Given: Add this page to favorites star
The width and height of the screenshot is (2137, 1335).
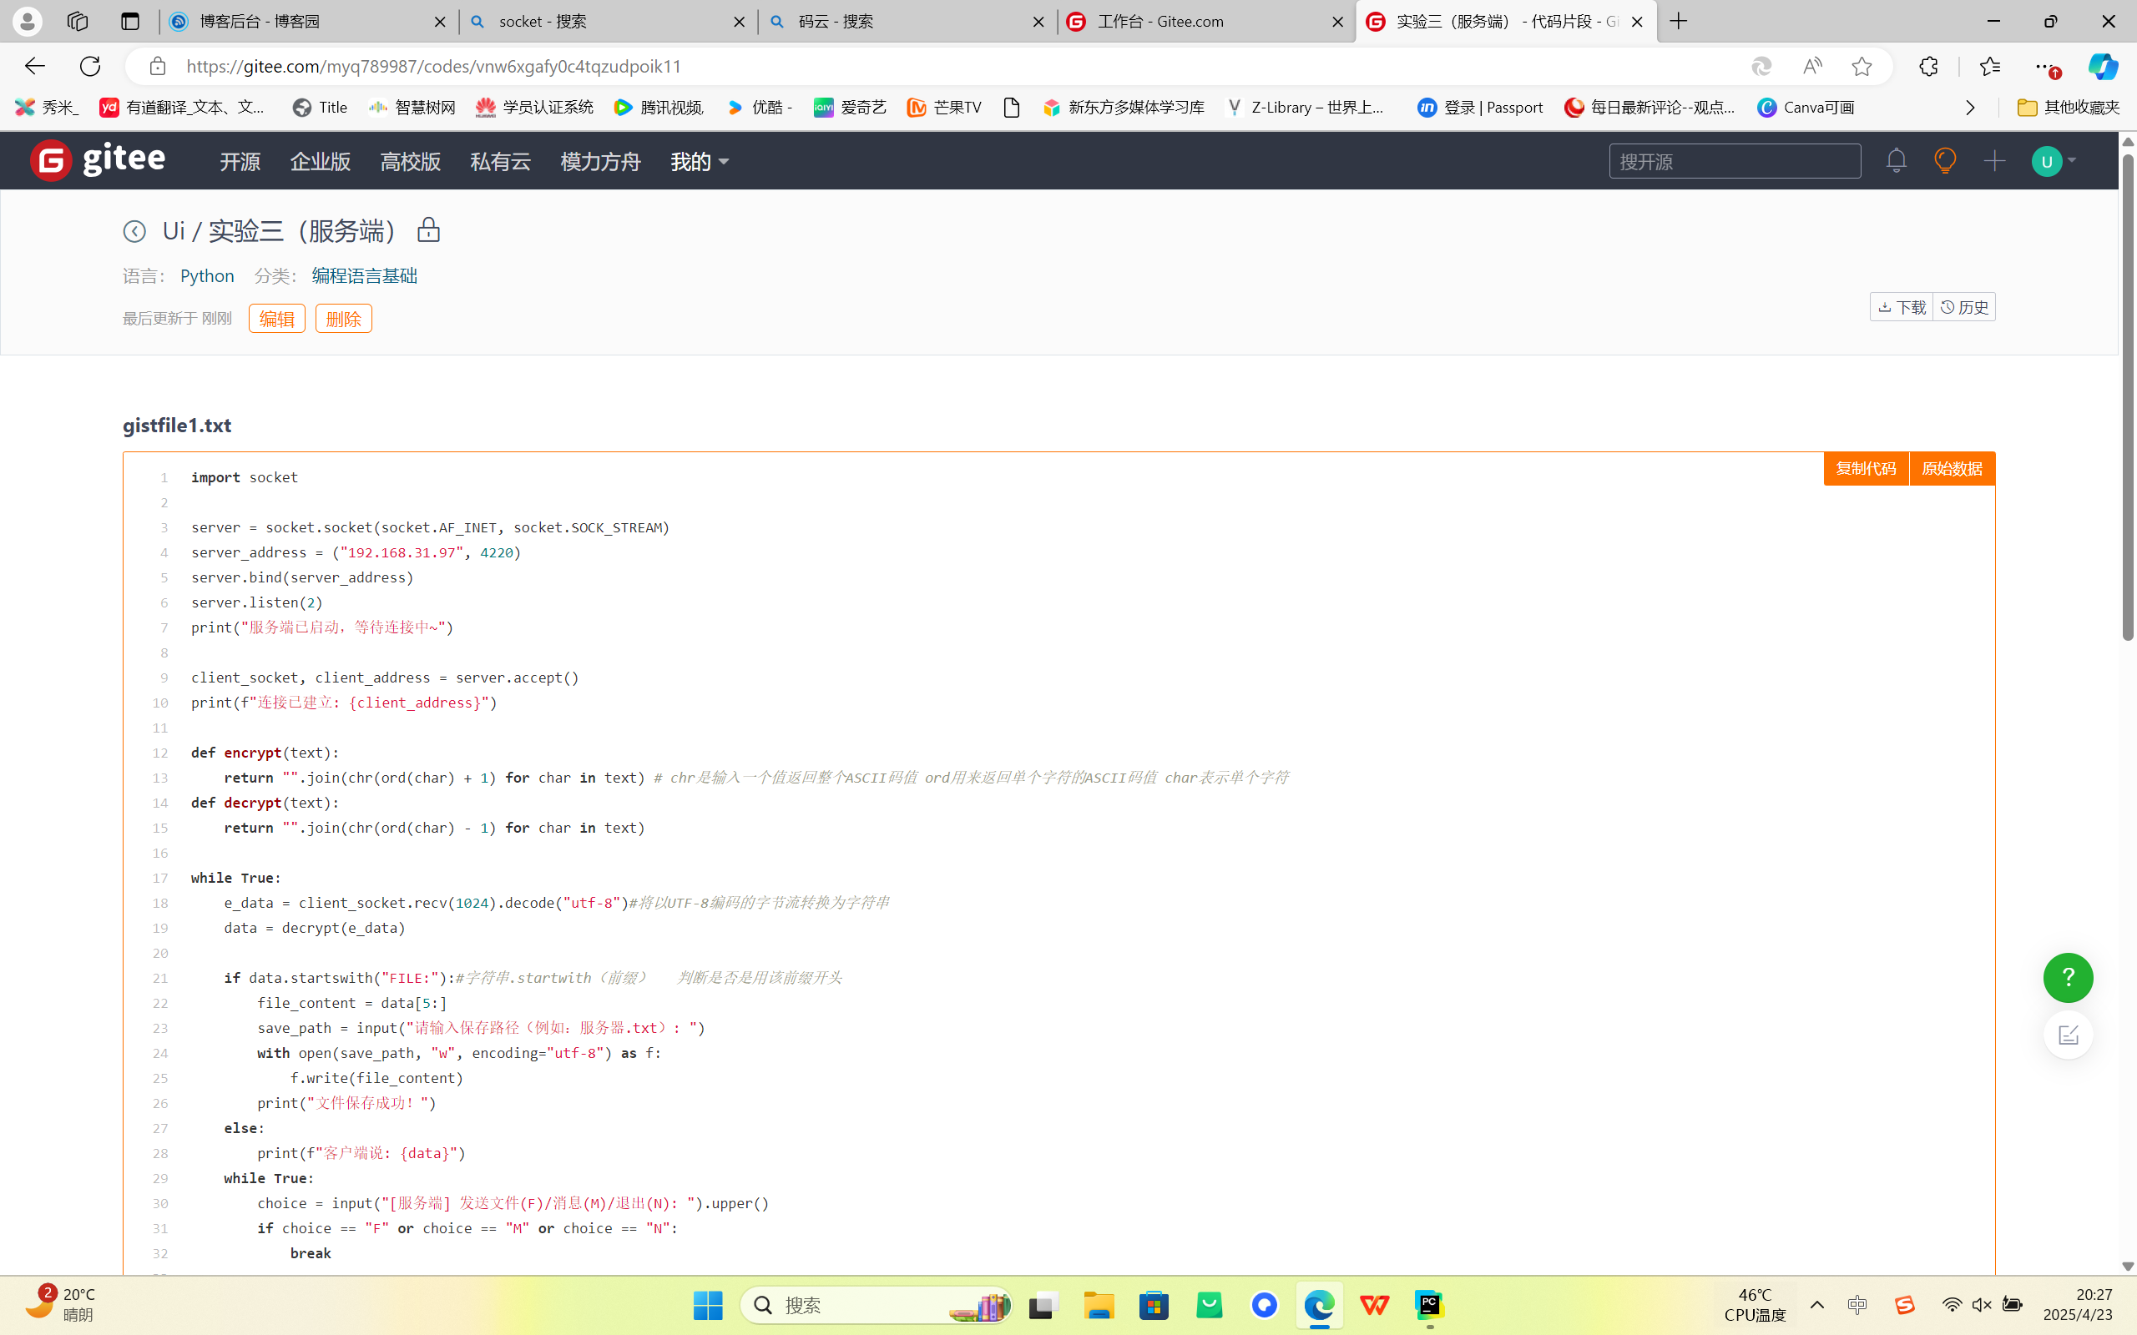Looking at the screenshot, I should [1862, 66].
